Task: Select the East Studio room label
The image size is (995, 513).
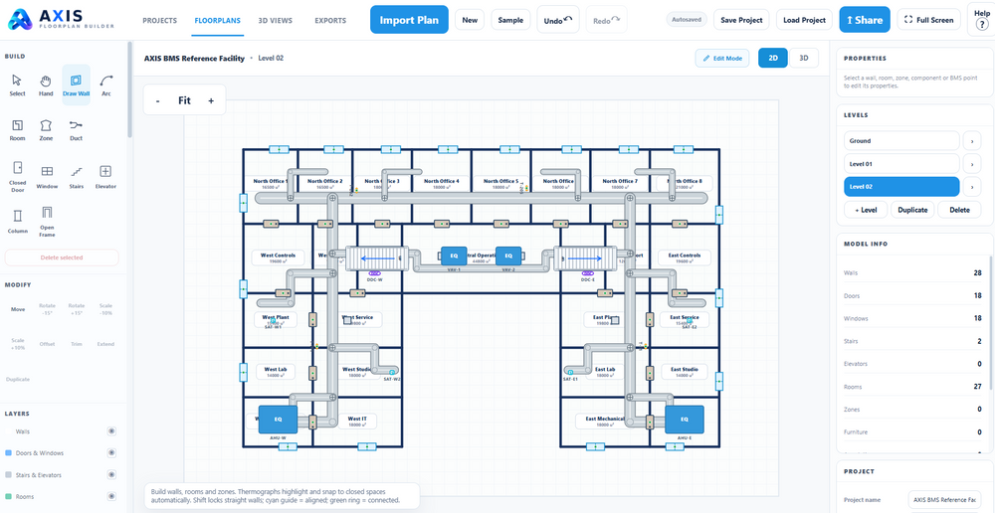Action: [x=685, y=372]
